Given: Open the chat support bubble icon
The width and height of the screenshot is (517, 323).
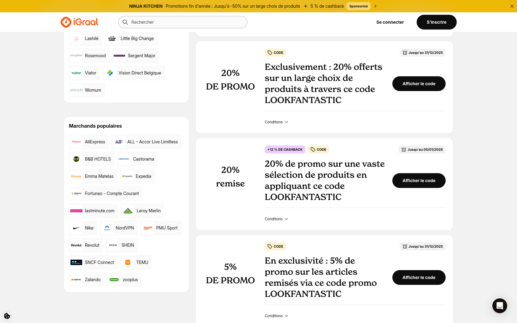Looking at the screenshot, I should [499, 306].
